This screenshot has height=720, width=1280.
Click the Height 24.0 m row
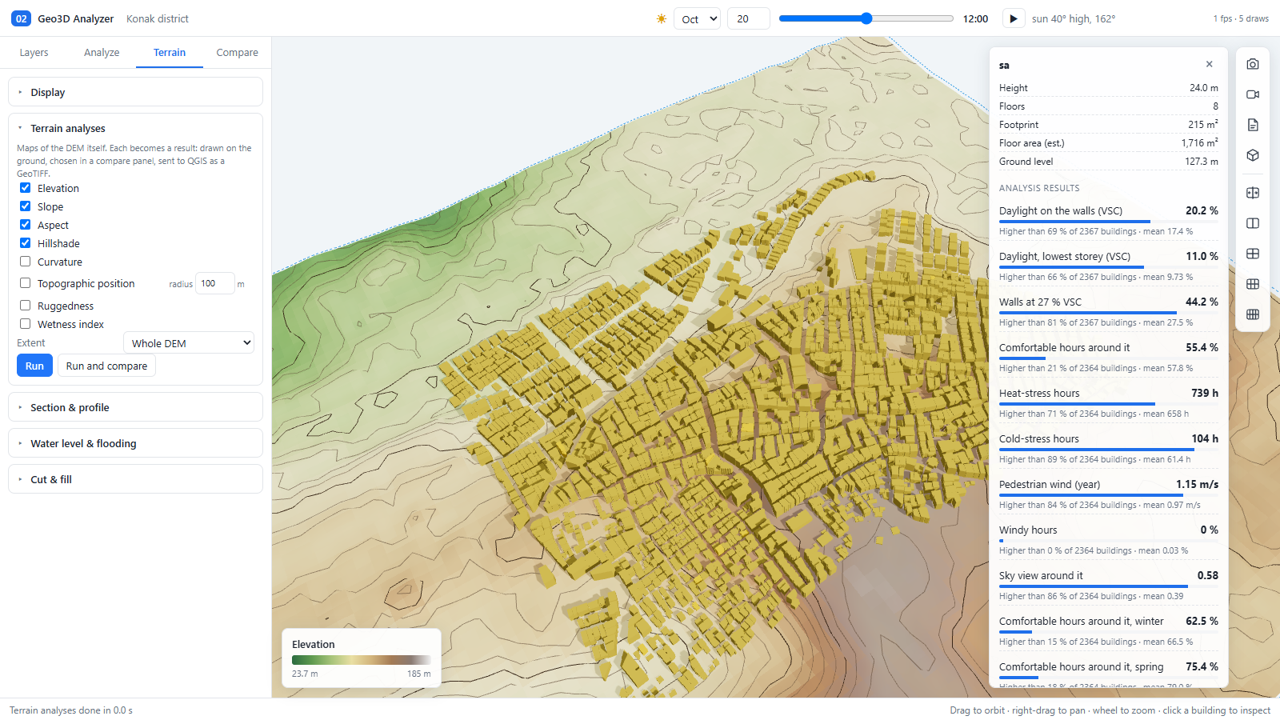click(x=1109, y=87)
